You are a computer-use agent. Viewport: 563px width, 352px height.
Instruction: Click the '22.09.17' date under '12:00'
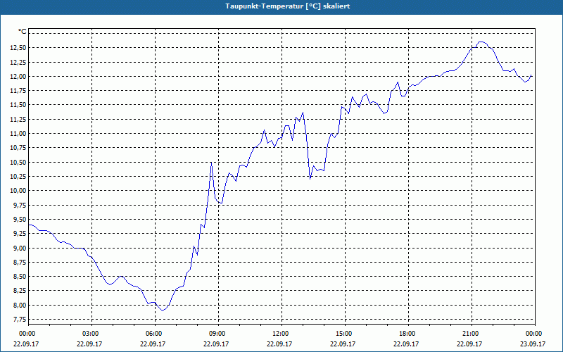point(279,344)
